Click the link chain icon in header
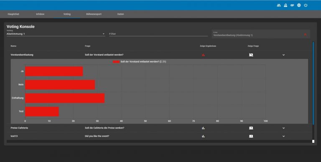The height and width of the screenshot is (162, 321). 292,5
